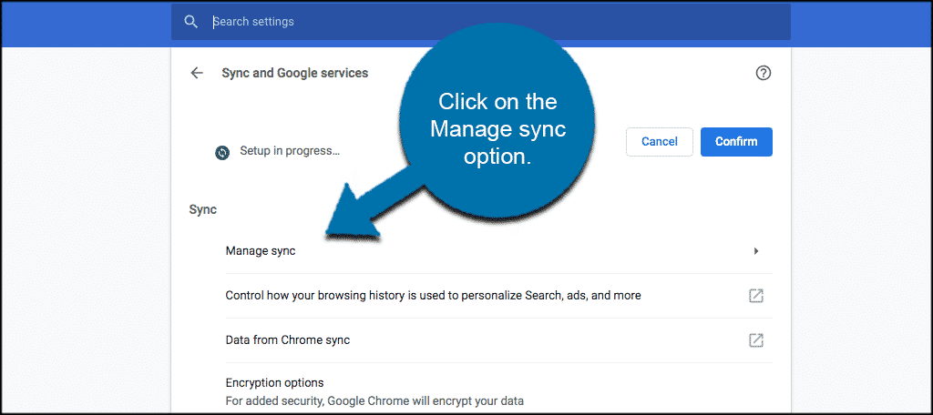Click the Sync section heading
This screenshot has height=415, width=933.
pyautogui.click(x=203, y=209)
